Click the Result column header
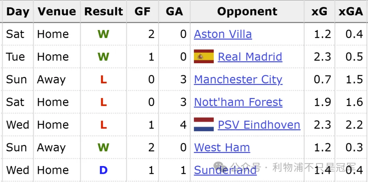Screen dimensions: 368x182 (104, 12)
